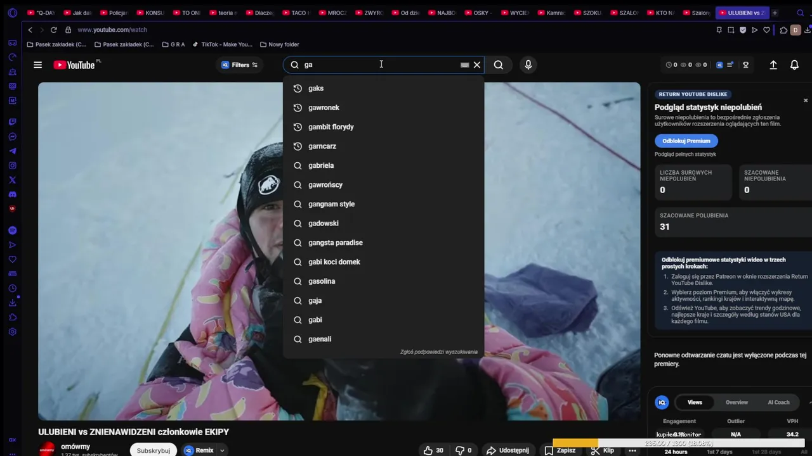Click the vidIQ trophy icon in header

(746, 65)
